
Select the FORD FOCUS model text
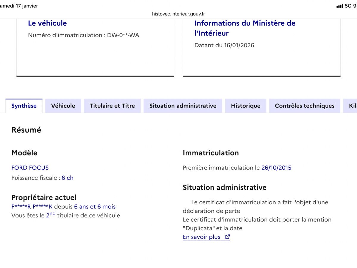[x=30, y=168]
